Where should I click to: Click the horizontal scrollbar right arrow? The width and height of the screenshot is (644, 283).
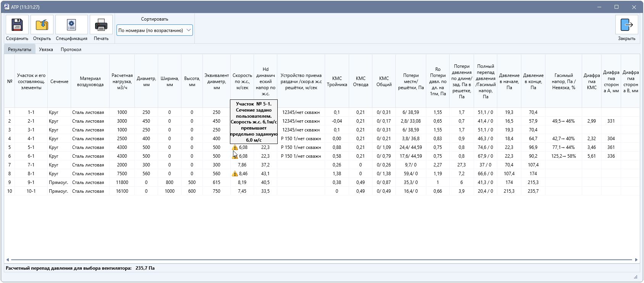point(636,260)
